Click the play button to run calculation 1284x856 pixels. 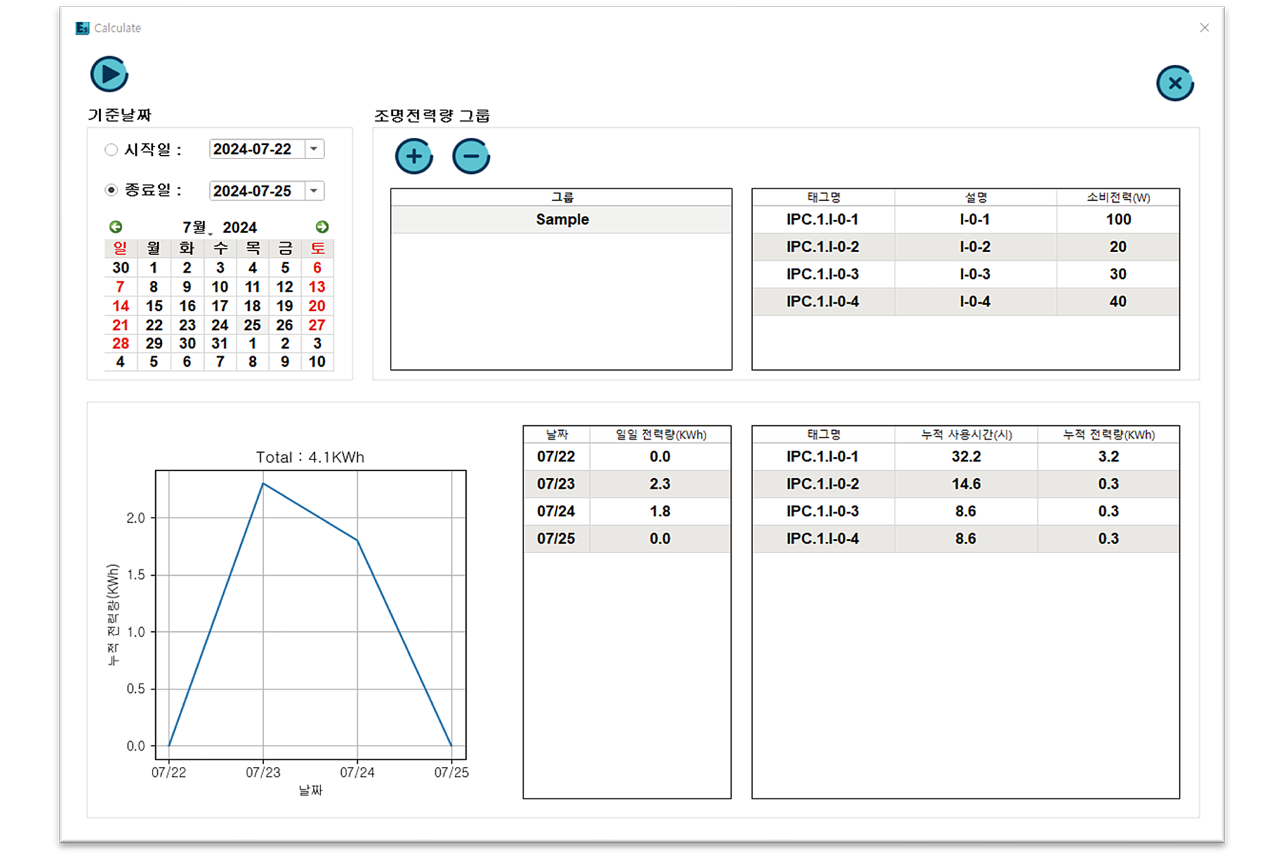point(109,74)
